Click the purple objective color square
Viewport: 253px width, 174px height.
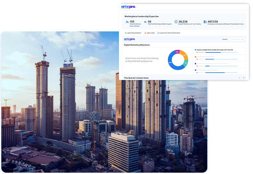click(196, 63)
